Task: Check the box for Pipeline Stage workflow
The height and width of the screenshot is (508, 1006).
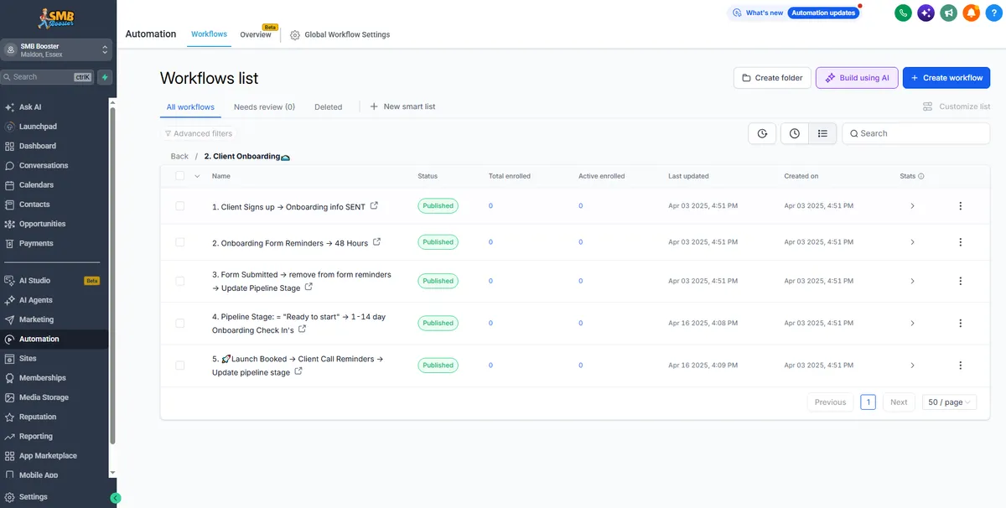Action: coord(180,324)
